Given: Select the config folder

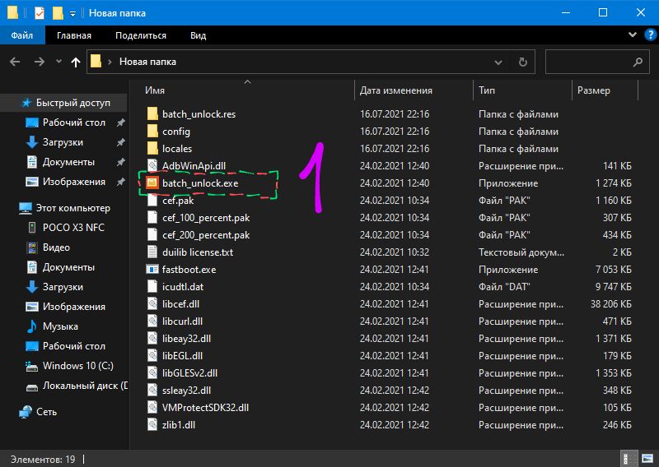Looking at the screenshot, I should [x=175, y=132].
